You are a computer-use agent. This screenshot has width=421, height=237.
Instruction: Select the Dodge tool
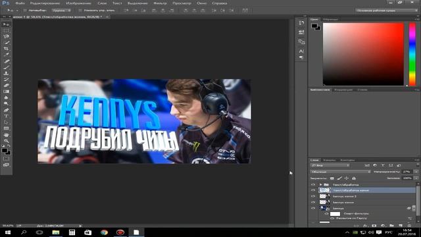6,104
